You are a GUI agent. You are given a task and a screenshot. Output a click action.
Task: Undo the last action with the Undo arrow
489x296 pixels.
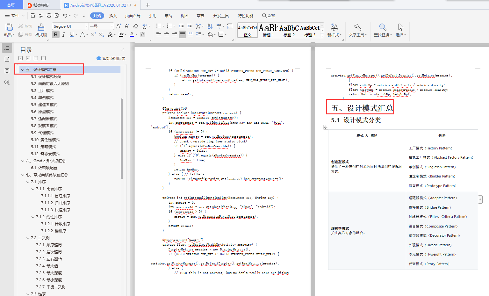click(x=65, y=15)
